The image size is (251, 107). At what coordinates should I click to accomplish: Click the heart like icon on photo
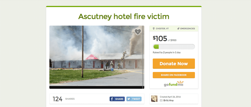[x=138, y=32]
